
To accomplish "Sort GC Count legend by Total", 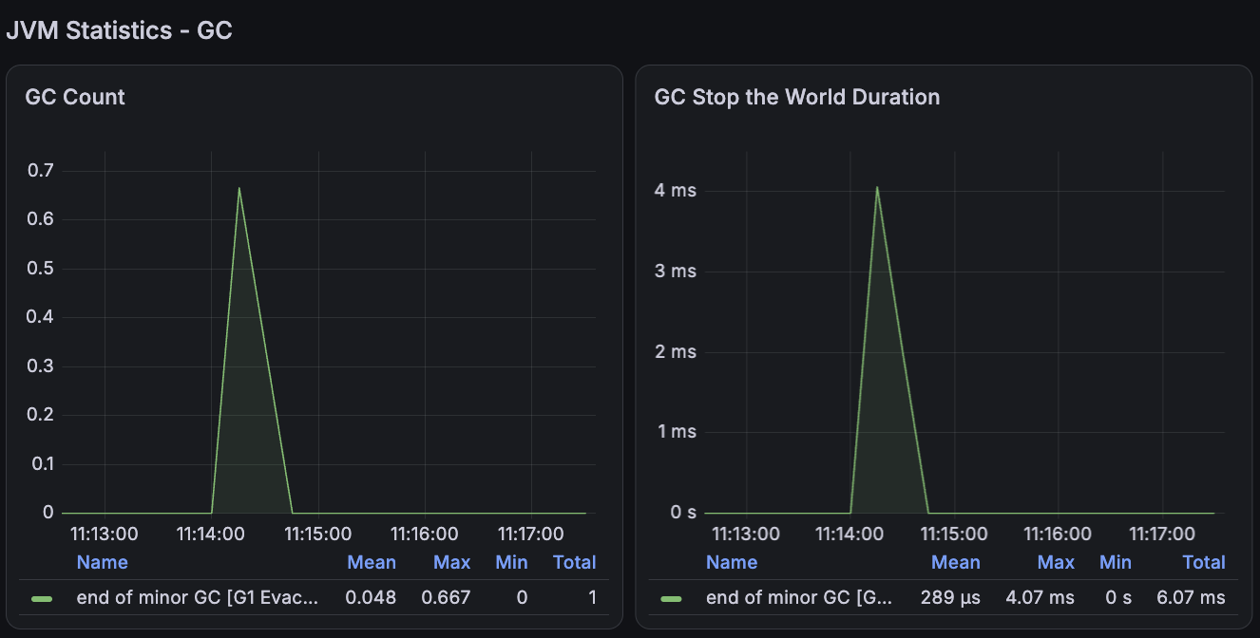I will (x=575, y=562).
